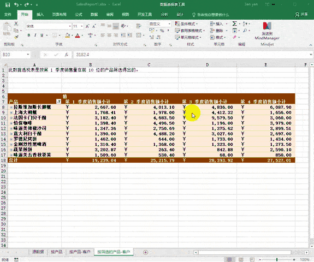Open the font color red A swatch
The image size is (314, 262).
(x=78, y=35)
